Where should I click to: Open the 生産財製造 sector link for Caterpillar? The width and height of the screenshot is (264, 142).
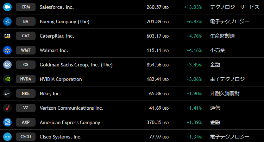coord(222,36)
